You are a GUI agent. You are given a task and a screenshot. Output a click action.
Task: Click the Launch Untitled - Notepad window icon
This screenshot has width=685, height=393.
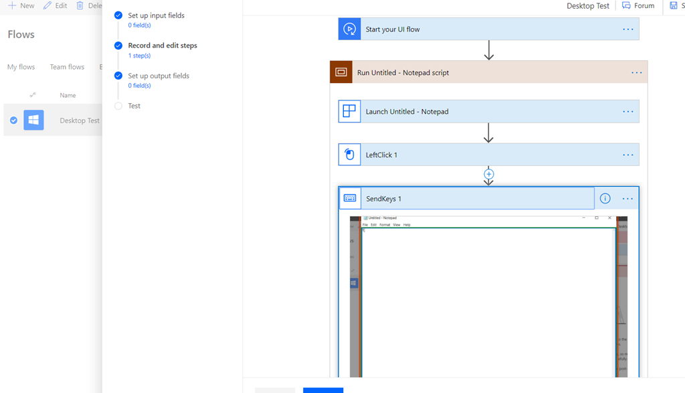[349, 111]
